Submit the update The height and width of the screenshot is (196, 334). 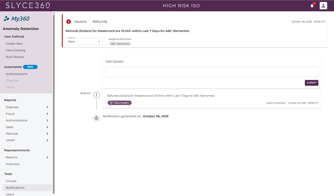311,83
